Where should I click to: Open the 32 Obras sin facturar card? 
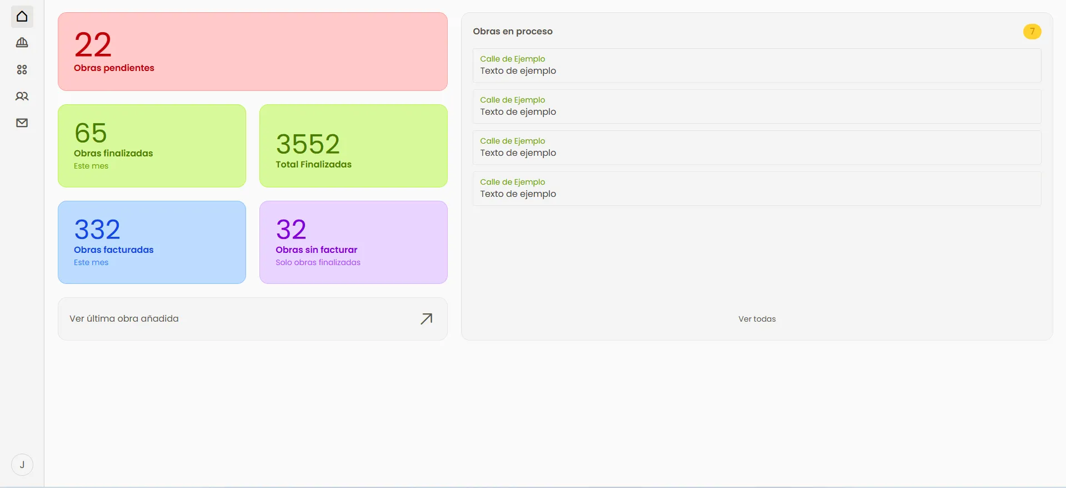(x=353, y=242)
